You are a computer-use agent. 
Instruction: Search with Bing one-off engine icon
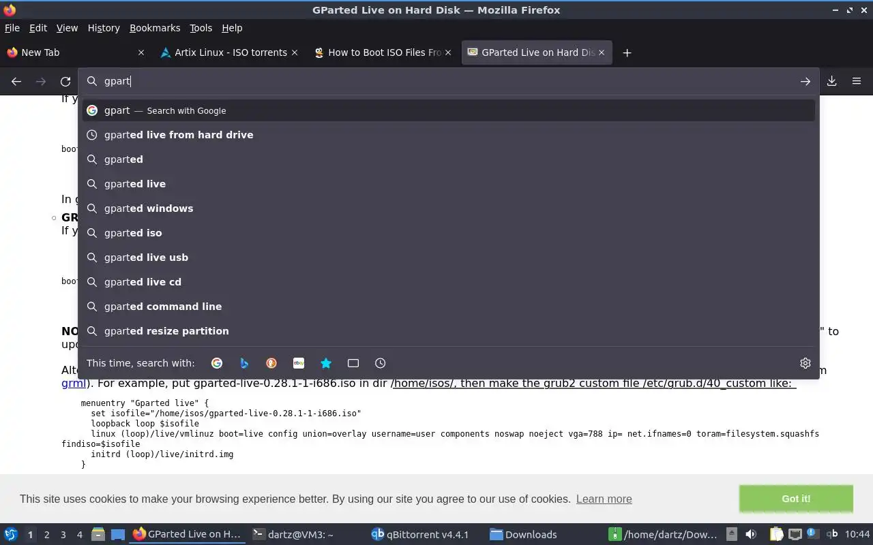244,363
